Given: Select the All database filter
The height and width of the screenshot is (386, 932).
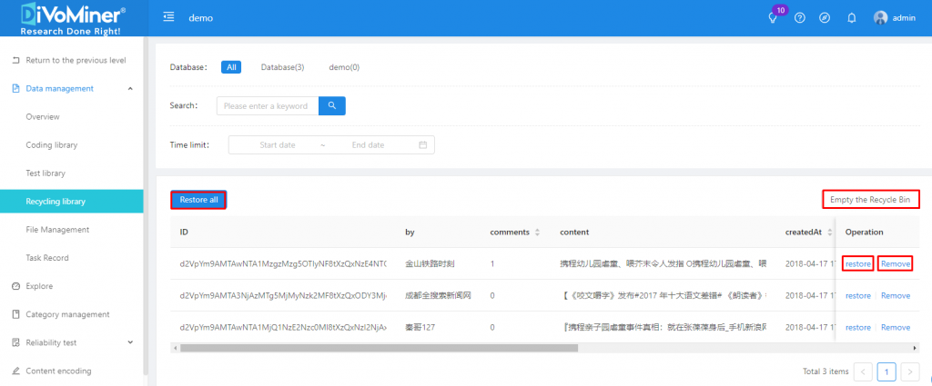Looking at the screenshot, I should click(x=233, y=67).
